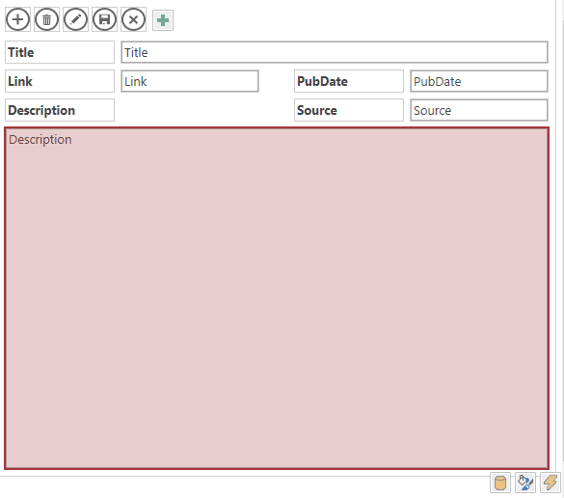
Task: Select the bold Description label
Action: 60,110
